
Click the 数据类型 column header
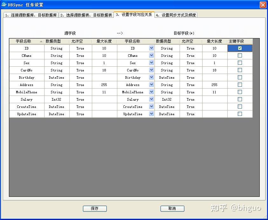click(56, 41)
